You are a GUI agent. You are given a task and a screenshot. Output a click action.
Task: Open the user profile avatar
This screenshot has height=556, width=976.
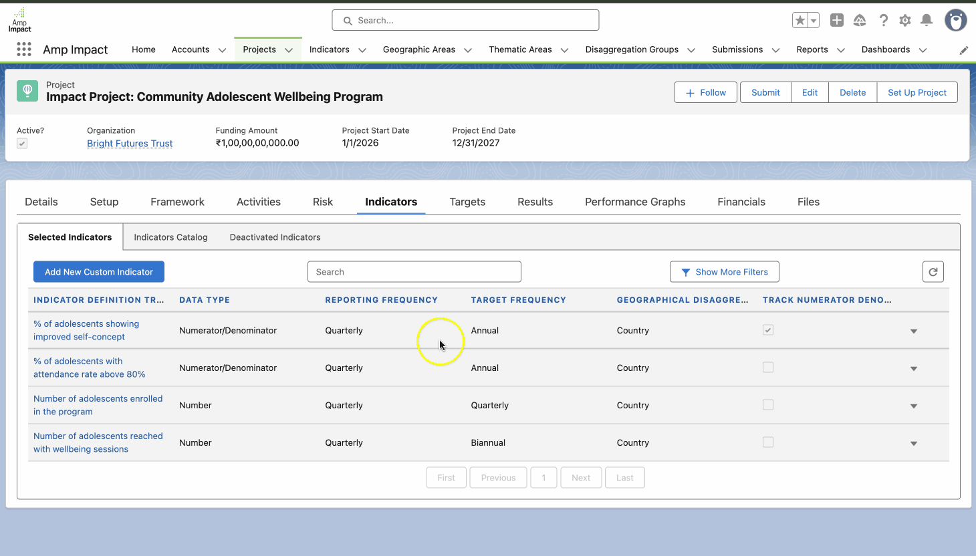(955, 21)
